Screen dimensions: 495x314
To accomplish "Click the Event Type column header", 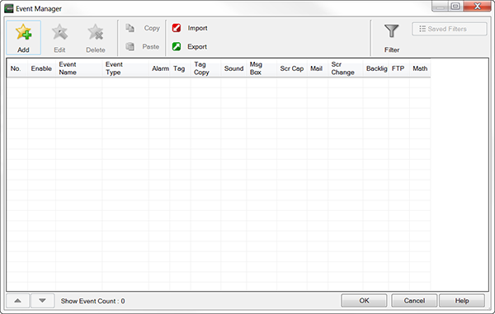I will point(125,68).
